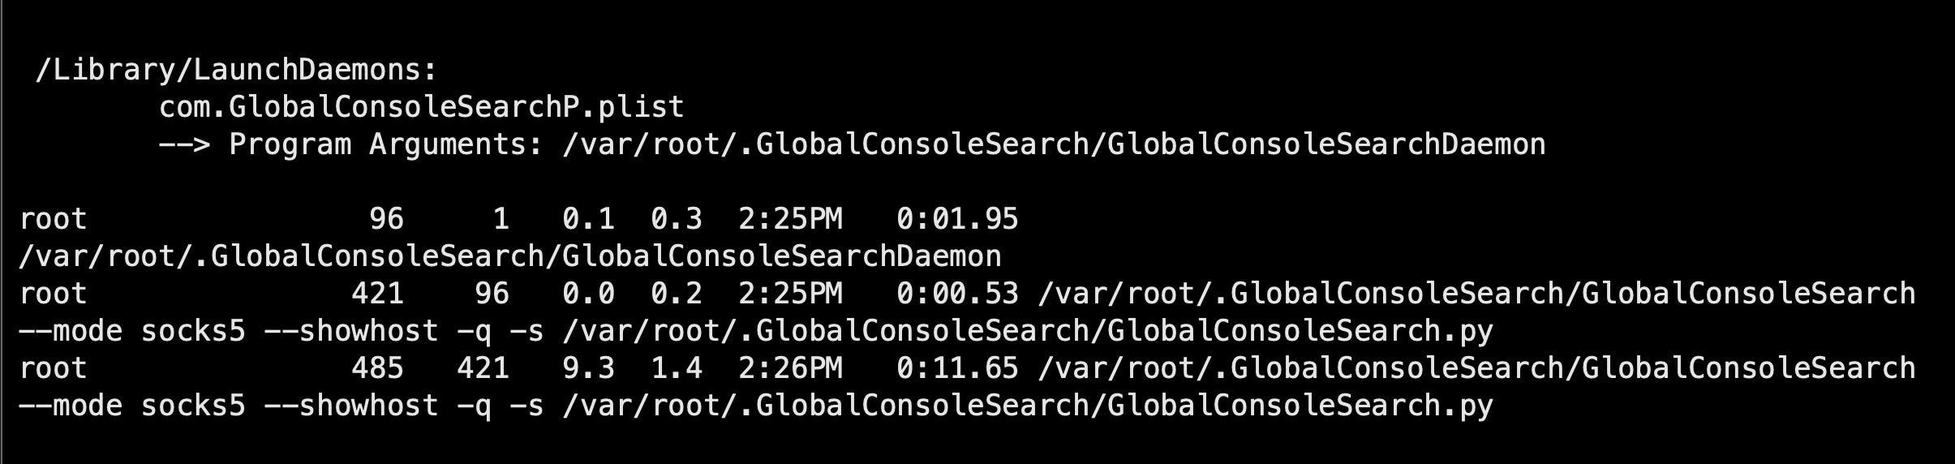Click the GlobalConsoleSearchDaemon path below PID 96 row
The height and width of the screenshot is (464, 1955).
click(x=509, y=256)
